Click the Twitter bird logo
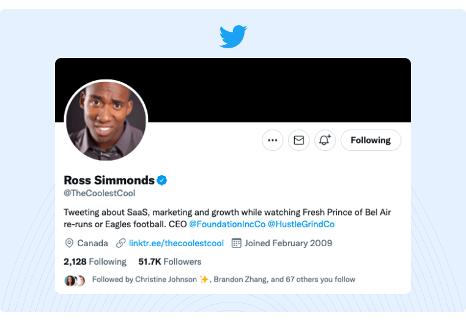The image size is (466, 322). [x=233, y=37]
